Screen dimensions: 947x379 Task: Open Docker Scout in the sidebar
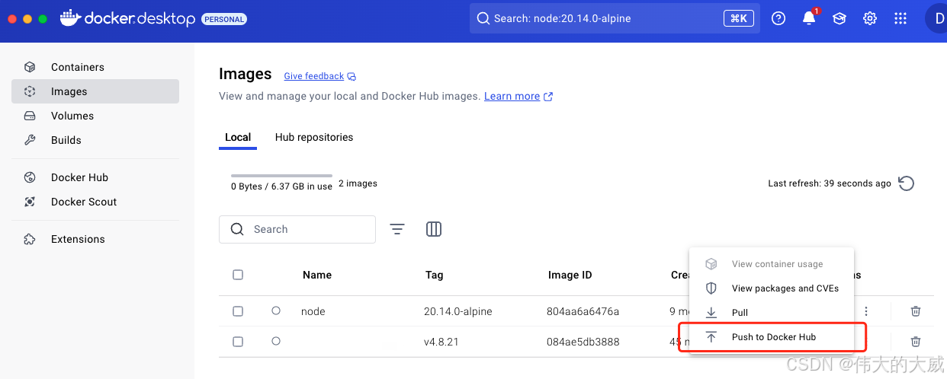(x=95, y=202)
